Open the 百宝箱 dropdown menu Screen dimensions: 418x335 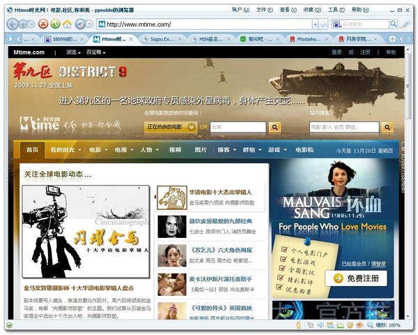pos(96,52)
